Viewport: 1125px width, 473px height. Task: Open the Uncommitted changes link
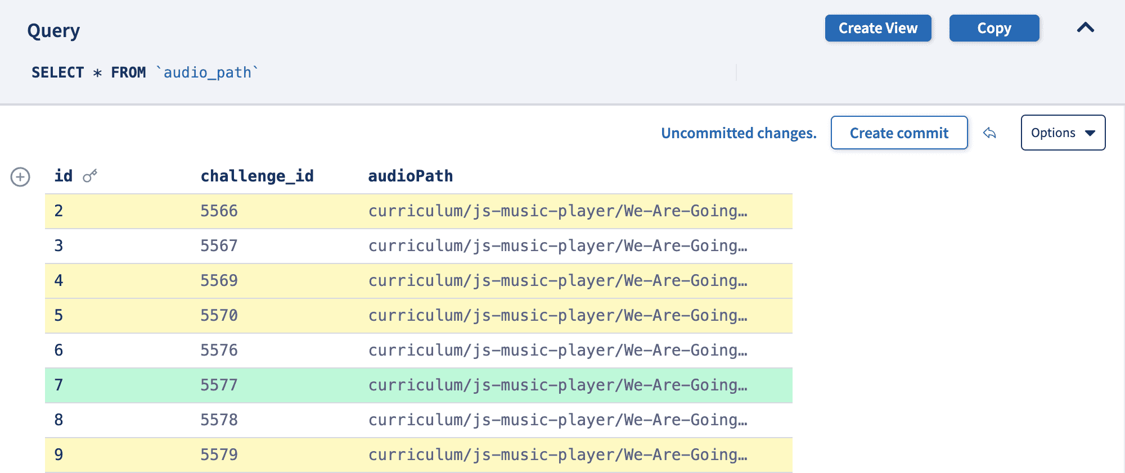tap(738, 133)
